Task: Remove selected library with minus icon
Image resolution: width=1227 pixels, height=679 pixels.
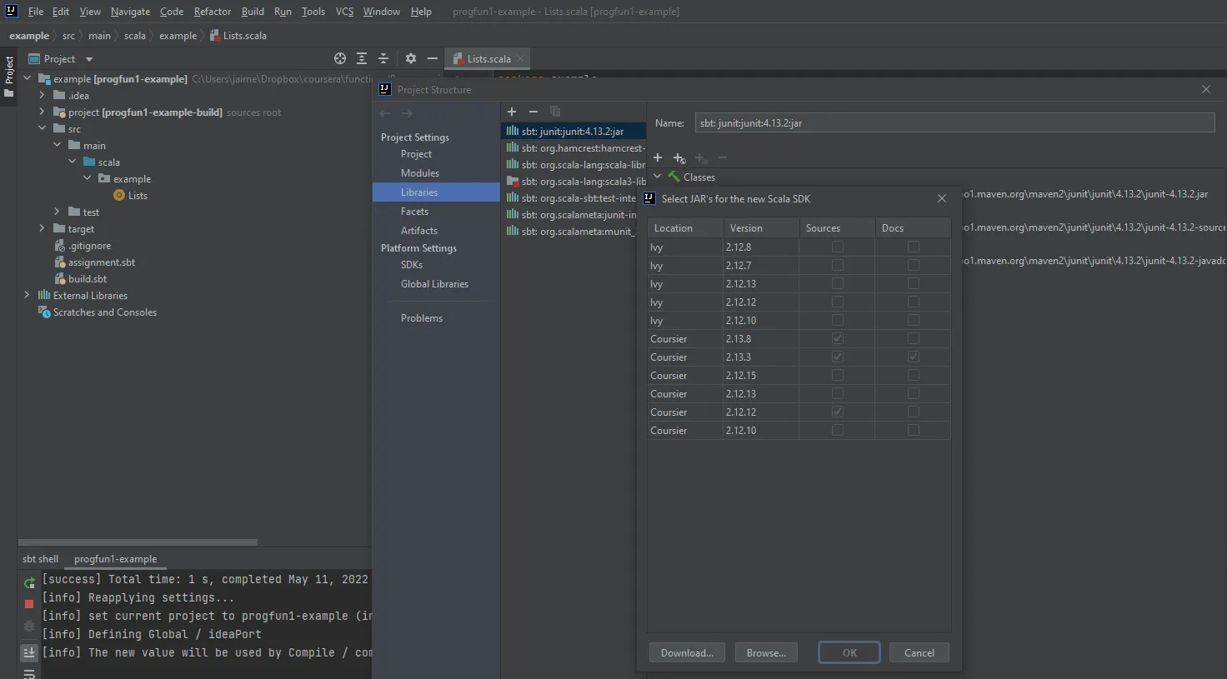Action: point(533,112)
